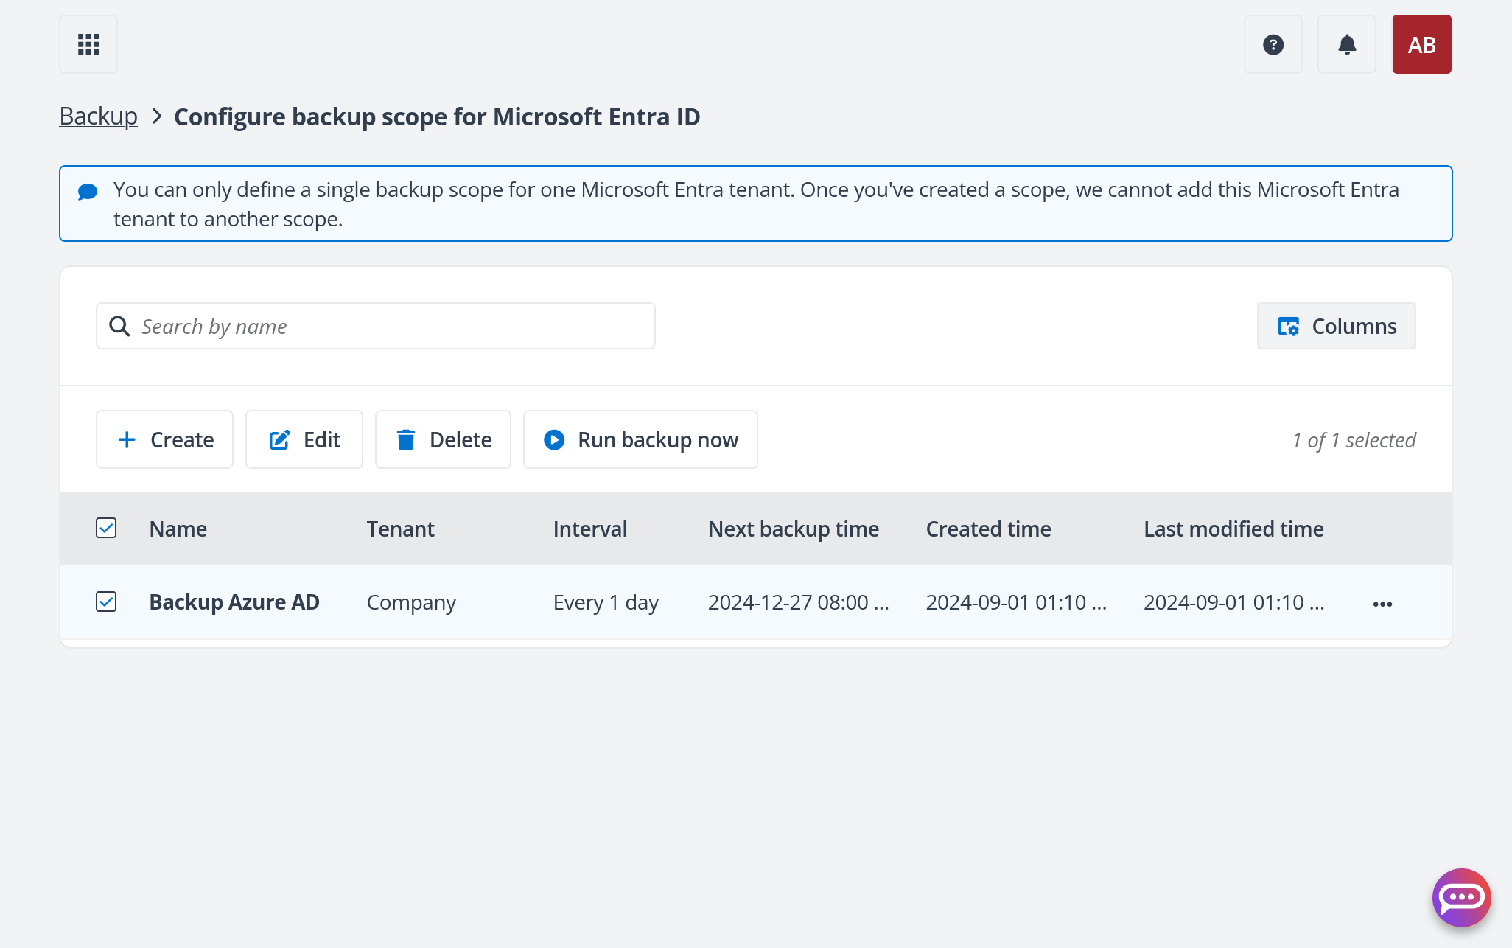Image resolution: width=1512 pixels, height=948 pixels.
Task: Toggle the select-all header checkbox
Action: click(x=106, y=528)
